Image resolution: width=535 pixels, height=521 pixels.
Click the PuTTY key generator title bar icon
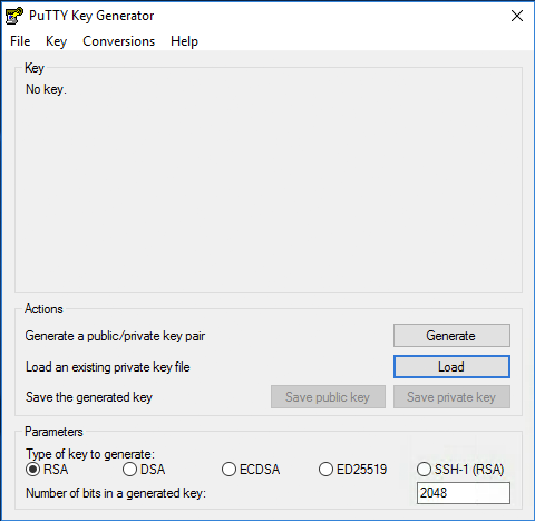[x=16, y=16]
